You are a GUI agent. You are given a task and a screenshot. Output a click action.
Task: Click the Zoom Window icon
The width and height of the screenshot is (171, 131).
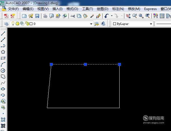141,16
